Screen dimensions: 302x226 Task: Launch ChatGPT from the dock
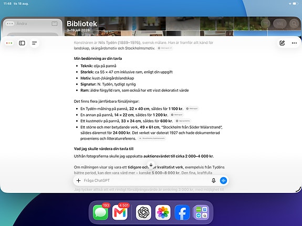(x=143, y=212)
